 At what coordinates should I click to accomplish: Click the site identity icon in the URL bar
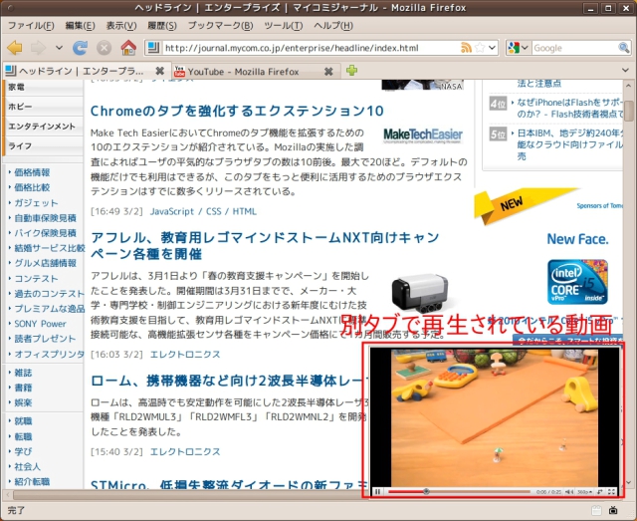153,48
